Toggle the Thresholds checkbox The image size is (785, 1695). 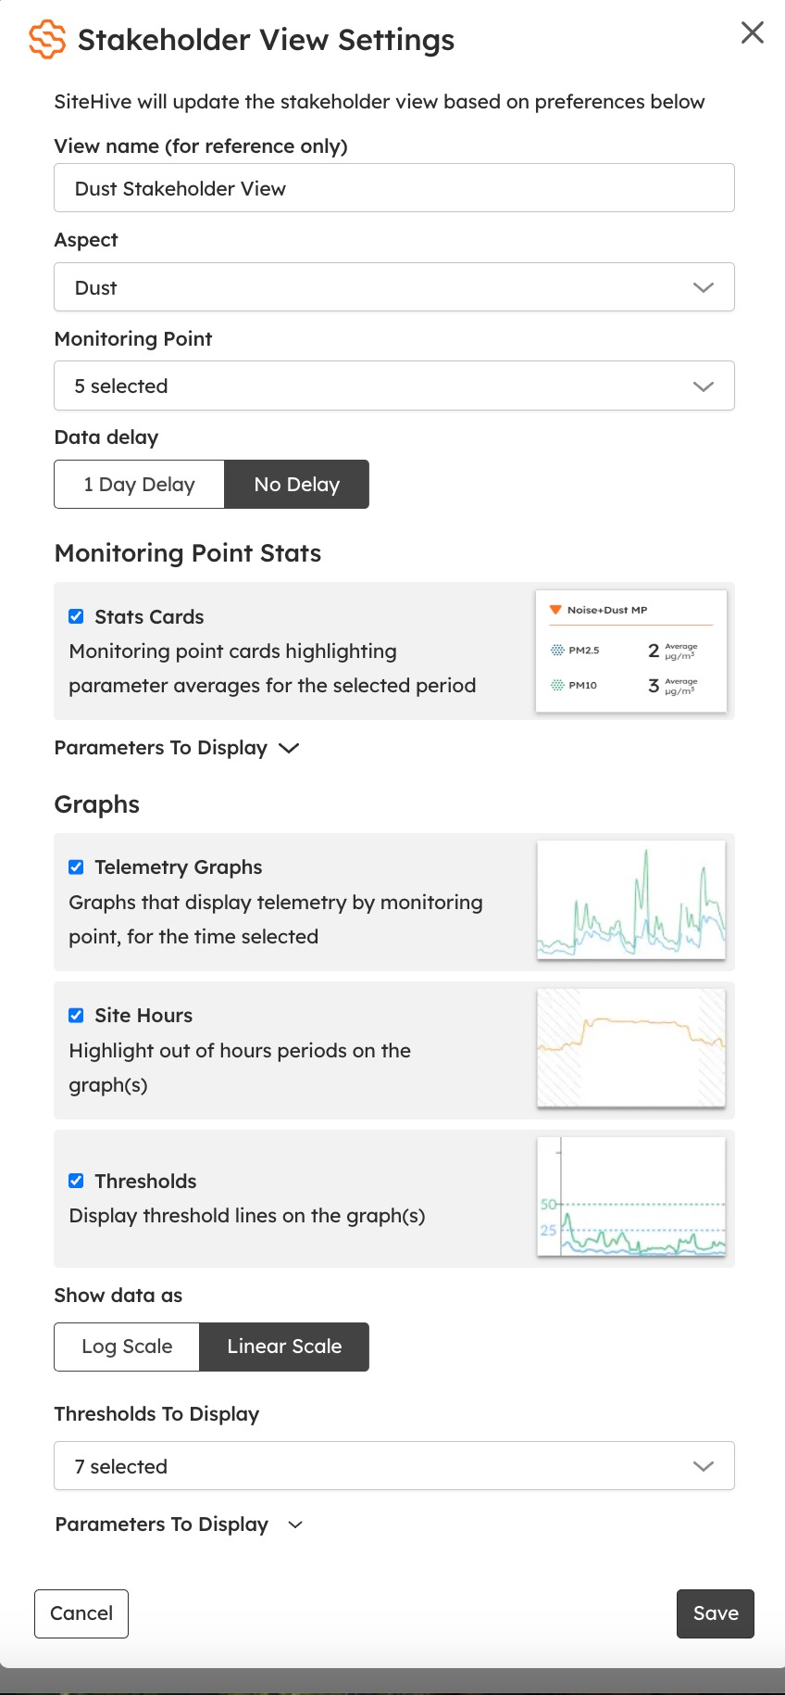pyautogui.click(x=76, y=1181)
